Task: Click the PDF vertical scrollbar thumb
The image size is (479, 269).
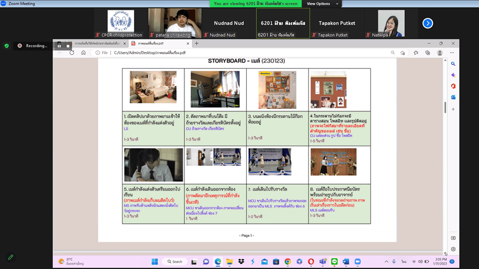Action: (x=445, y=107)
